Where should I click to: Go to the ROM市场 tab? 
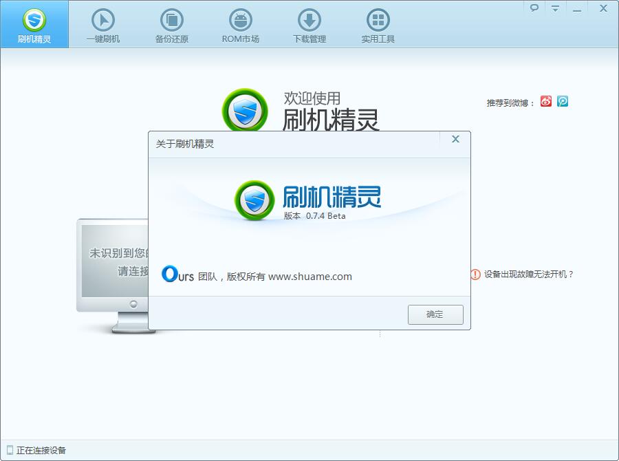coord(241,25)
